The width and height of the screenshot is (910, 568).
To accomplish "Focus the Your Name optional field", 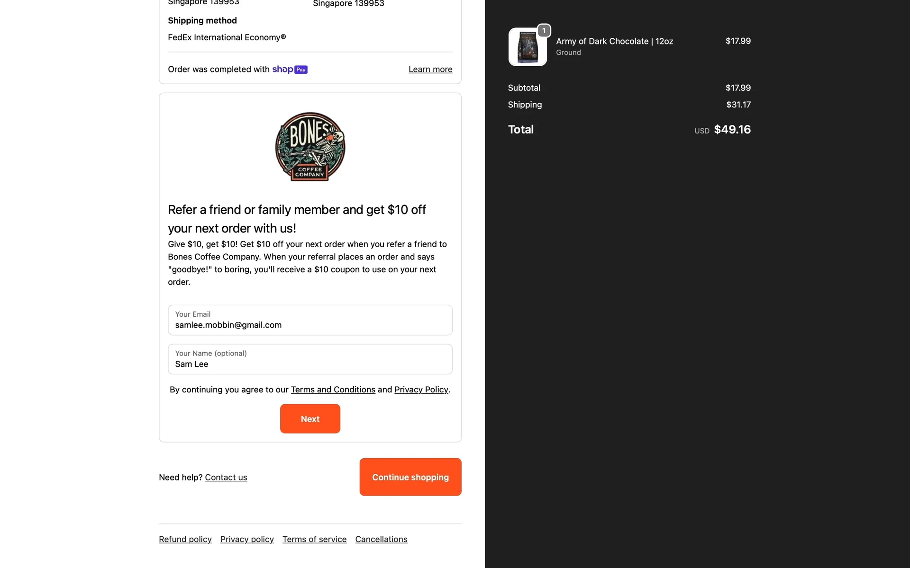I will [310, 359].
